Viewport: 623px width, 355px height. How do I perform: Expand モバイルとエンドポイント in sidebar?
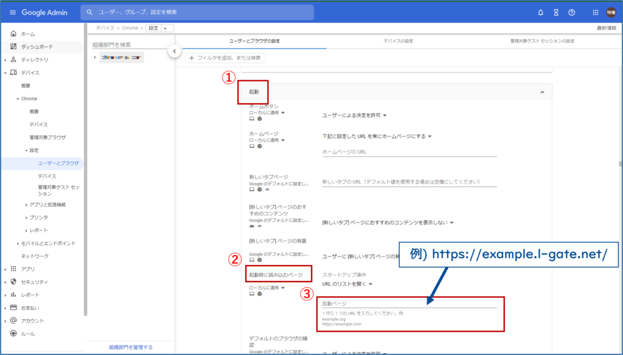click(x=18, y=243)
